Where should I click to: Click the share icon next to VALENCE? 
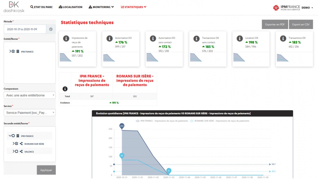[x=21, y=151]
